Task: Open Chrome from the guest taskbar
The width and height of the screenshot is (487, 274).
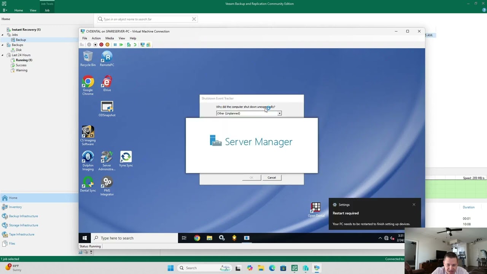Action: point(197,238)
